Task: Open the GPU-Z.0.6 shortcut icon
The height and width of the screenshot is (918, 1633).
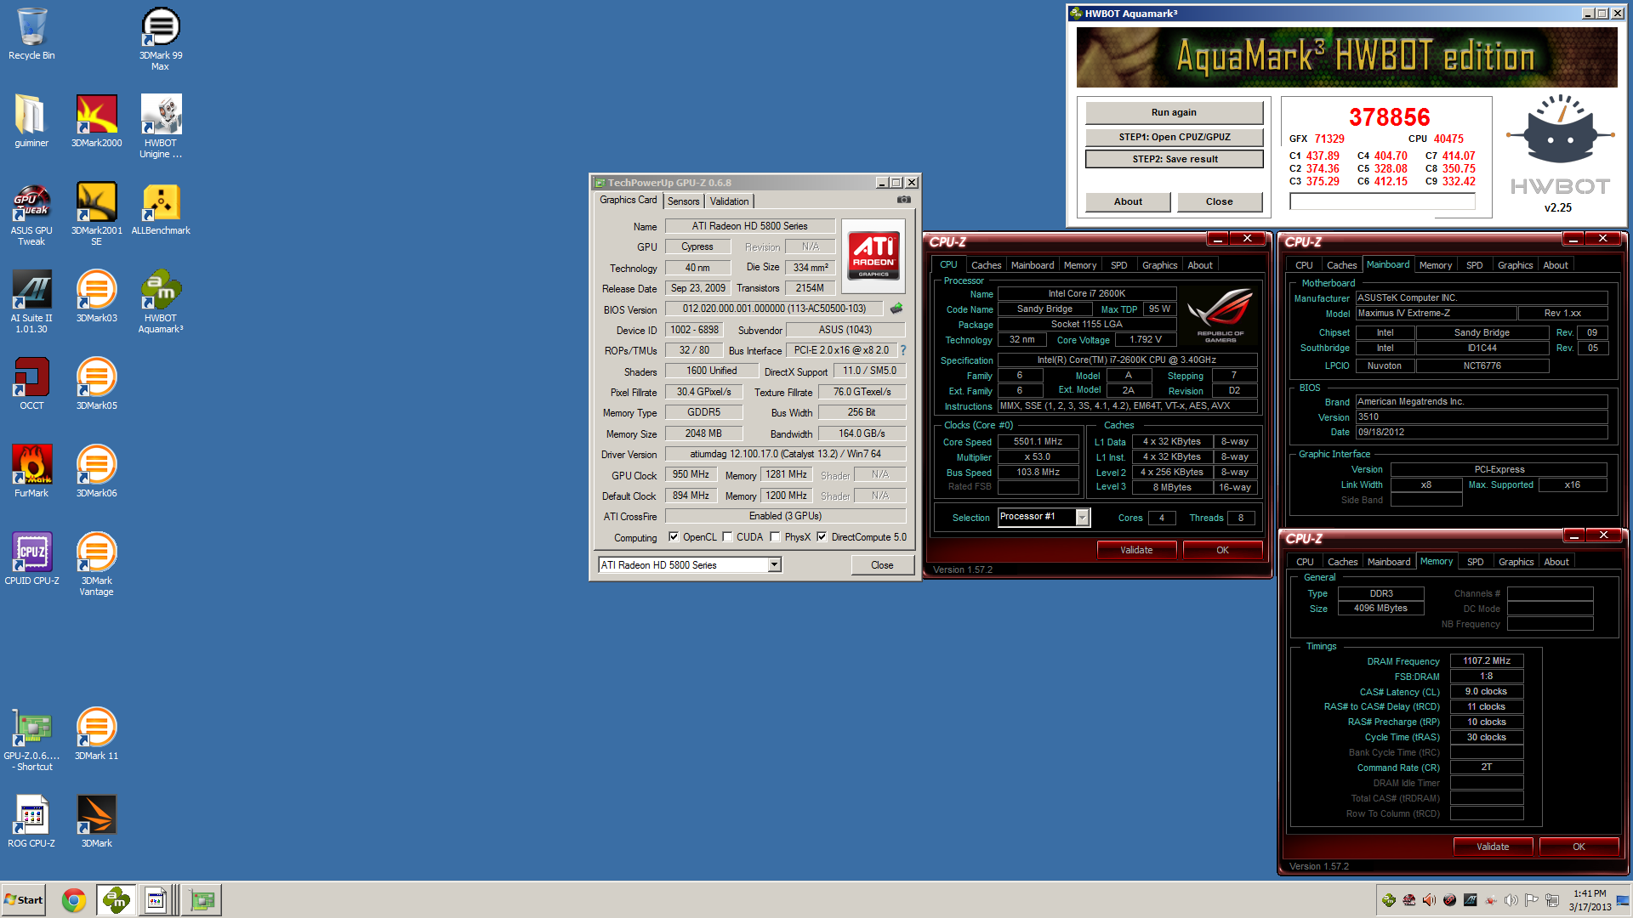Action: pos(31,739)
